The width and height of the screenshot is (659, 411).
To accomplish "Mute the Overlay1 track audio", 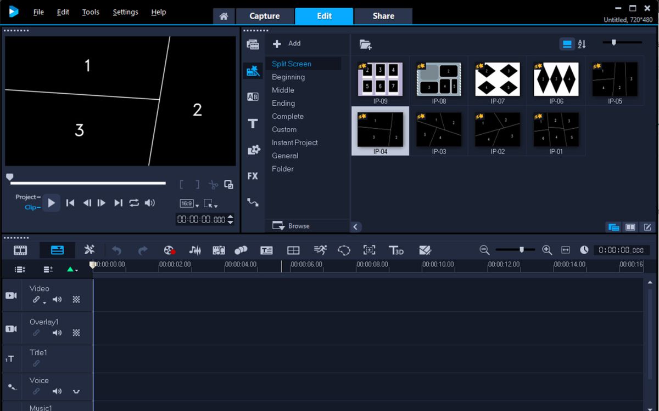I will point(57,333).
